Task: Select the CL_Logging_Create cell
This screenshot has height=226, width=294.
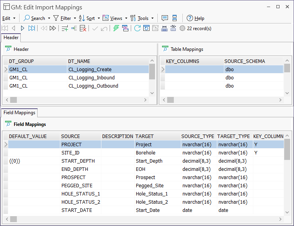Action: click(108, 70)
